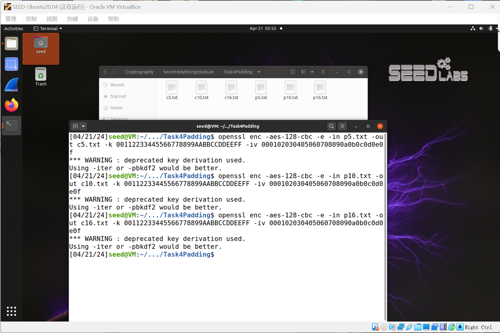Image resolution: width=500 pixels, height=333 pixels.
Task: Open Task4Padding path dropdown arrow
Action: pos(259,72)
